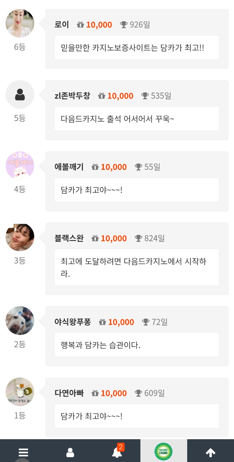Open the dog avatar of 야식왕푸퐁
This screenshot has height=462, width=234.
(20, 321)
